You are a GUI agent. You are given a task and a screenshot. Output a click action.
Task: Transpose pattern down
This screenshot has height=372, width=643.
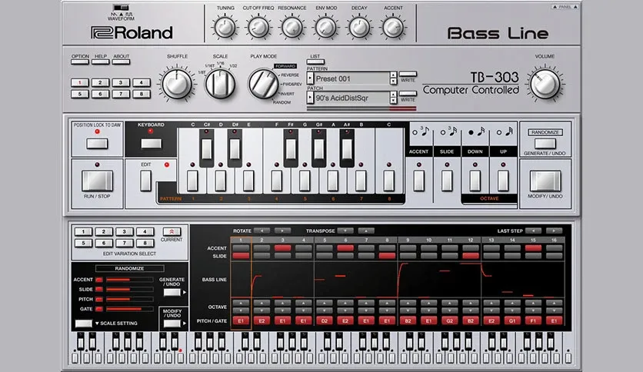345,231
